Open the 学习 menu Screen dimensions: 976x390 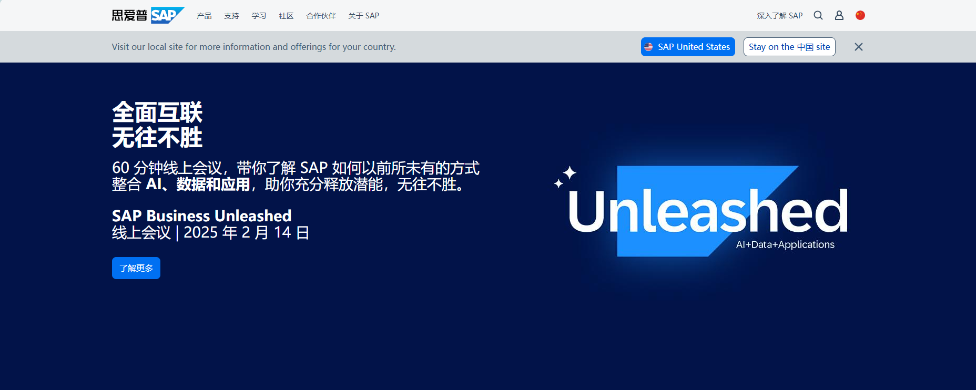point(259,16)
